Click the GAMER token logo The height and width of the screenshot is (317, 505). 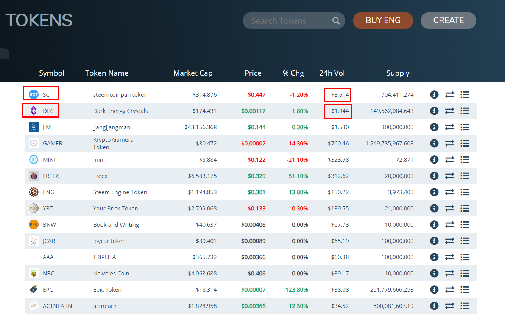(34, 143)
